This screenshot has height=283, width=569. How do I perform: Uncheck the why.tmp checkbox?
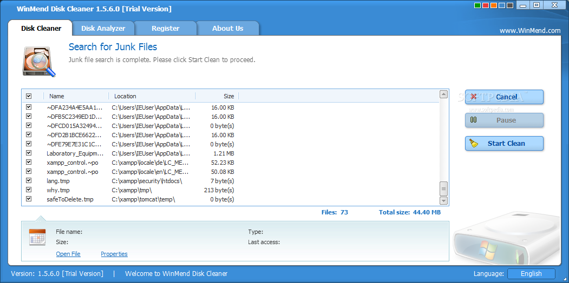pos(29,190)
